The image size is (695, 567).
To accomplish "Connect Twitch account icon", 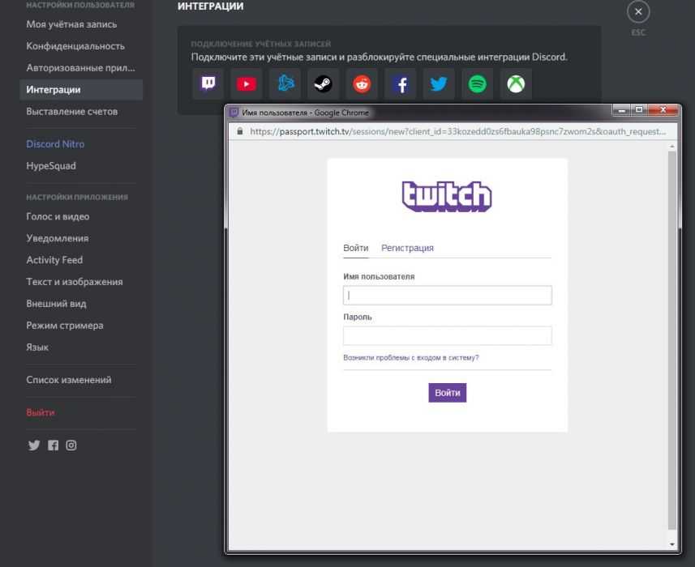I will (208, 84).
